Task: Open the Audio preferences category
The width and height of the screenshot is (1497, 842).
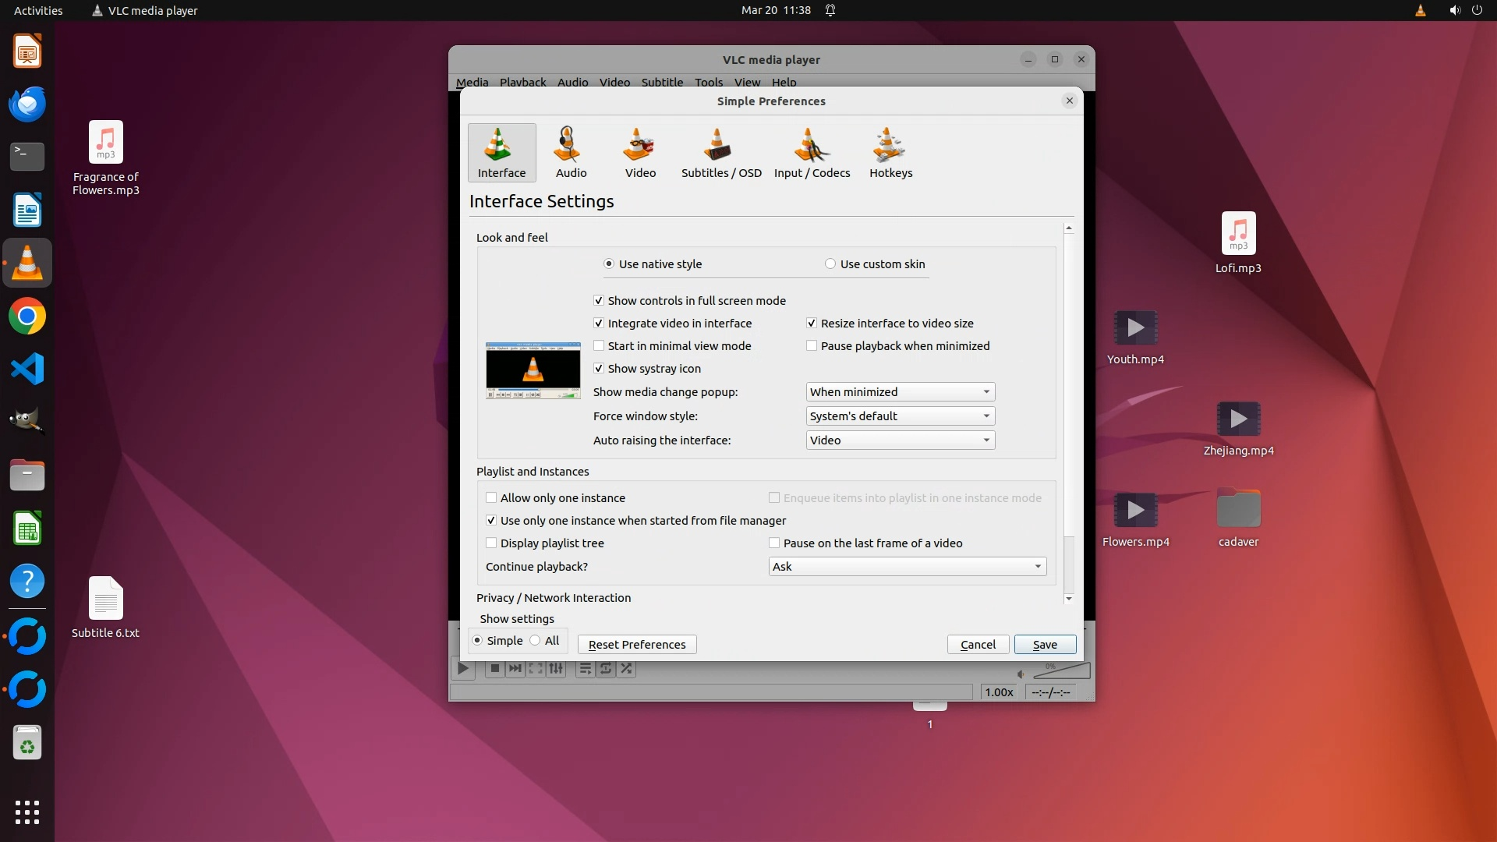Action: [571, 153]
